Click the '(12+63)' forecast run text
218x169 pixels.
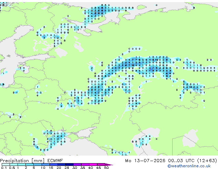tap(207, 161)
